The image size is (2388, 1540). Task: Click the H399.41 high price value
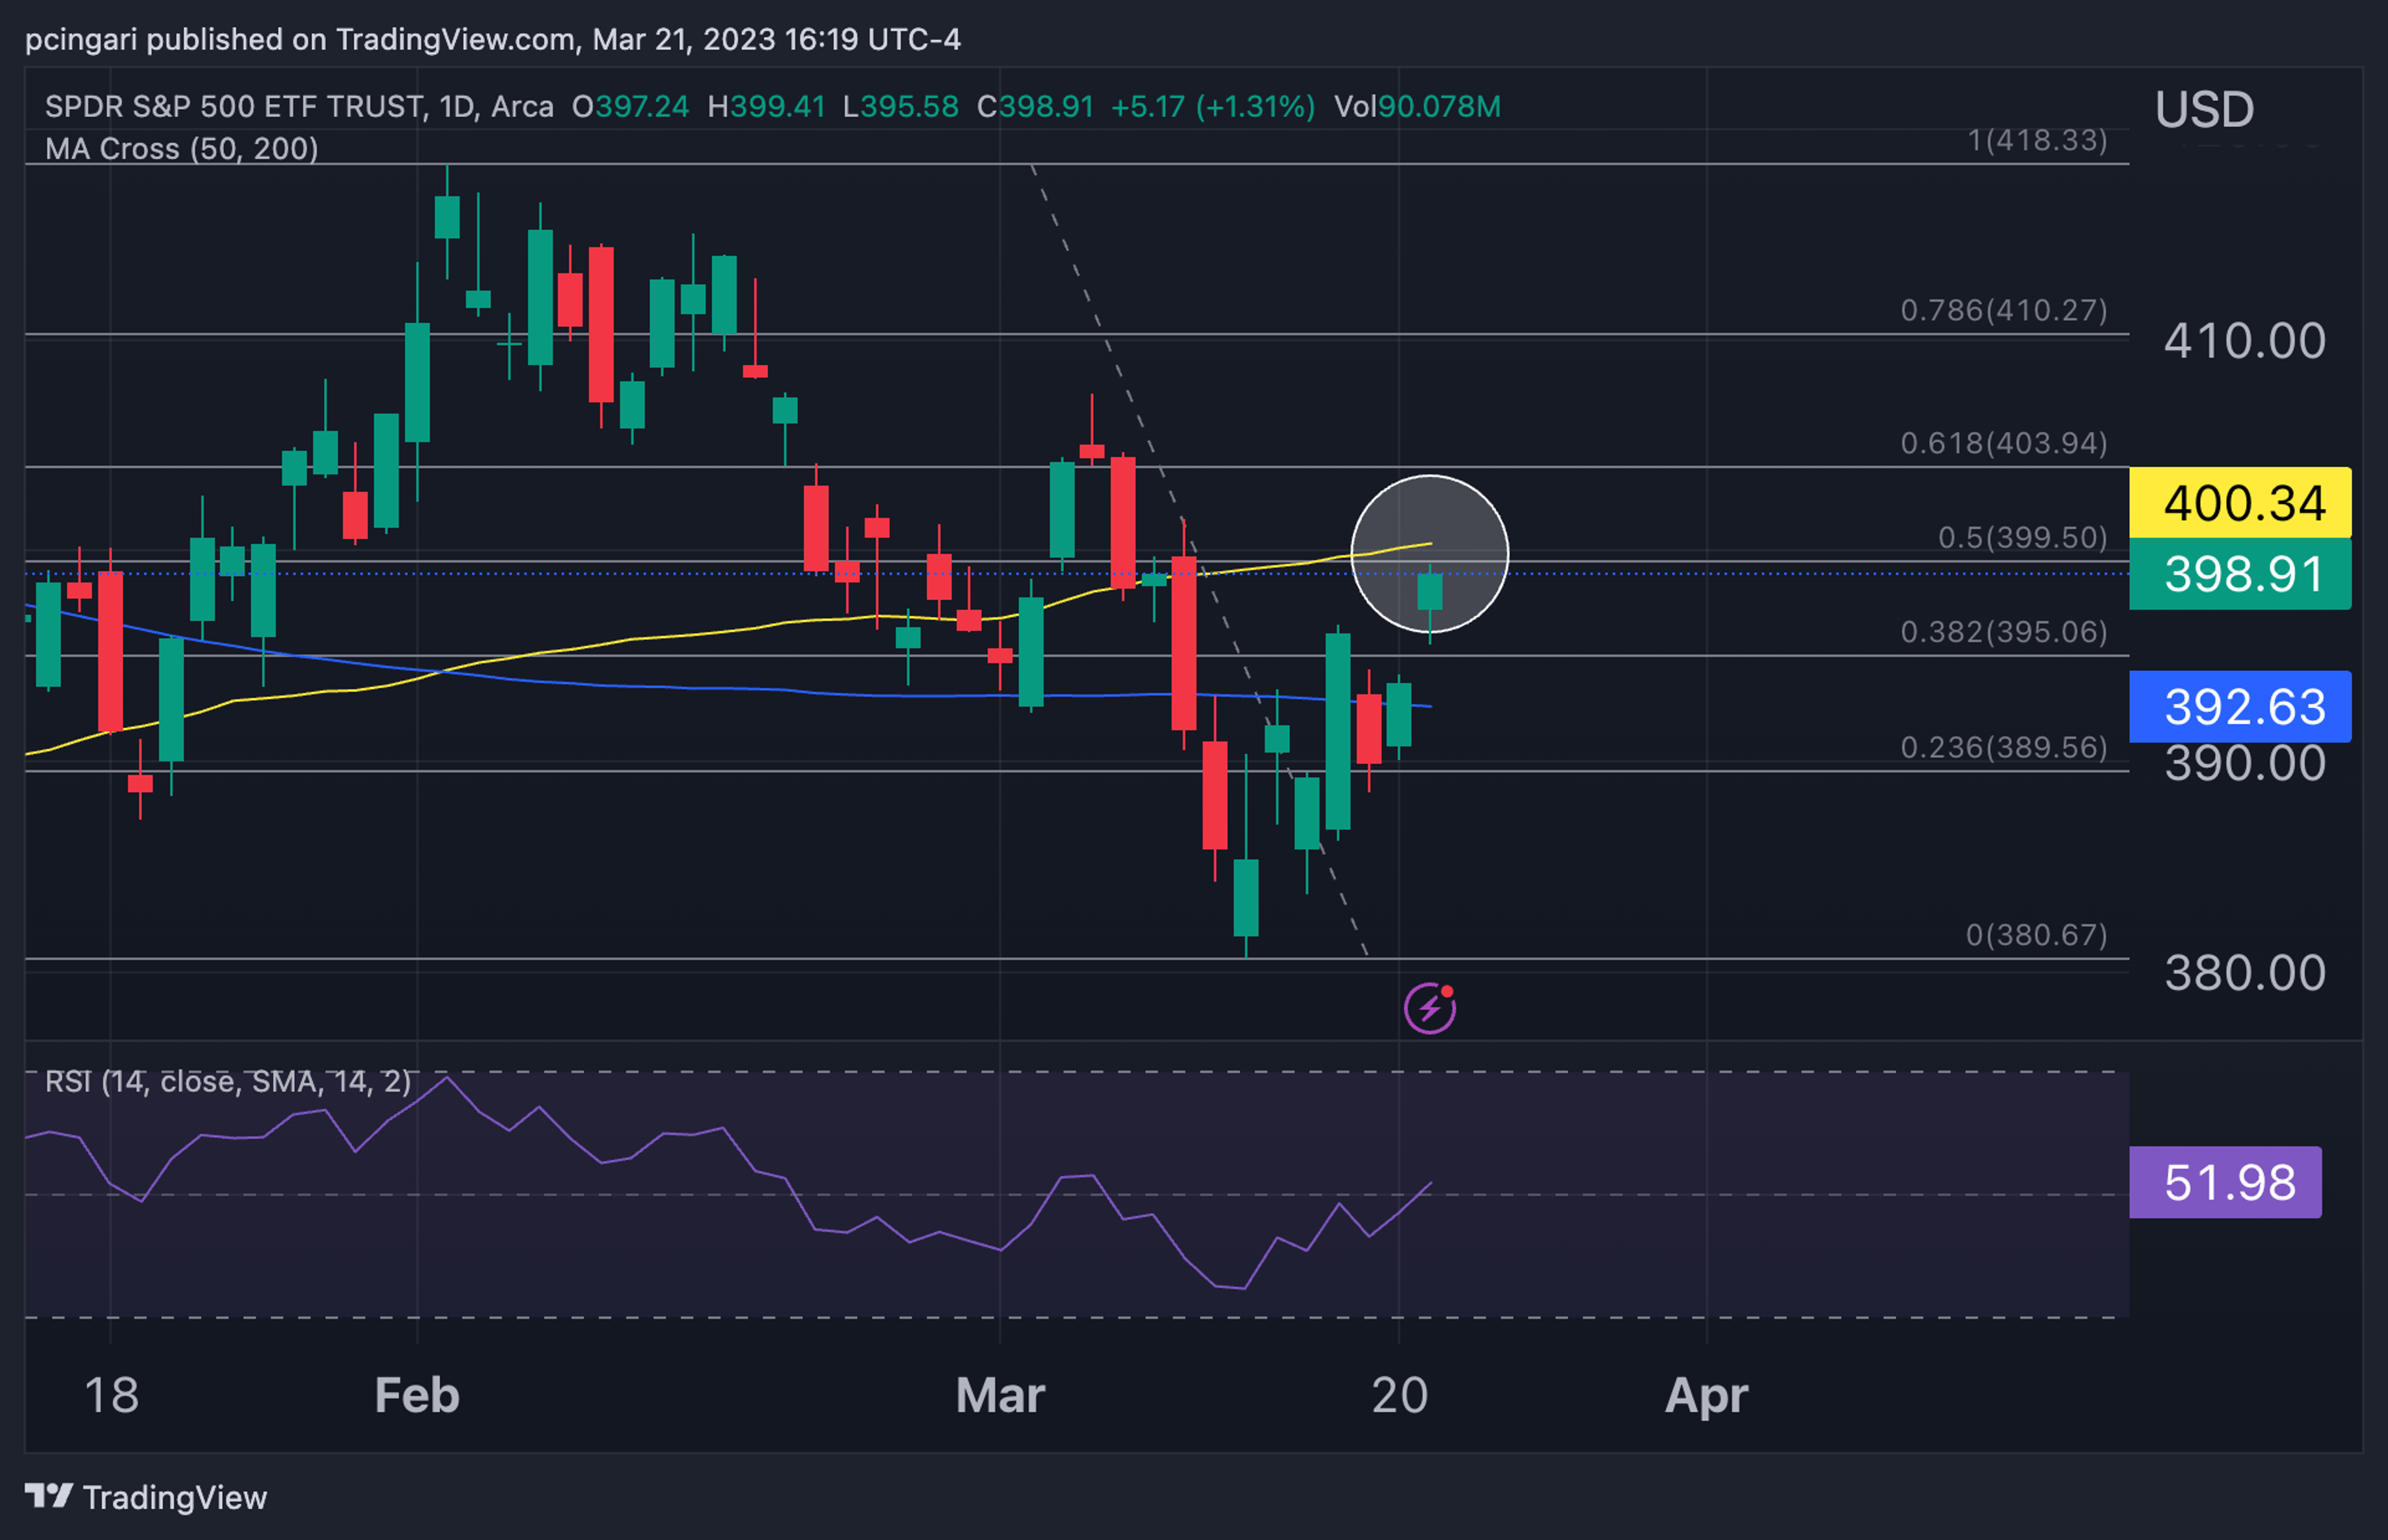point(766,106)
